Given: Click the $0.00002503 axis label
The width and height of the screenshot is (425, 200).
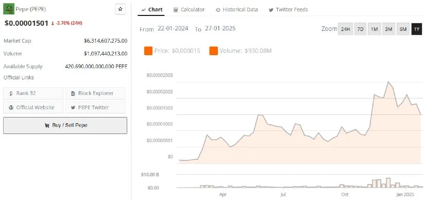Looking at the screenshot, I should [160, 75].
